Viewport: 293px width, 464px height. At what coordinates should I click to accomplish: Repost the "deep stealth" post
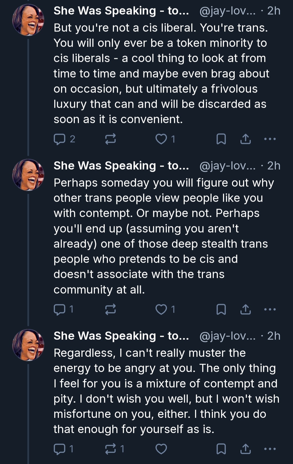pos(110,309)
